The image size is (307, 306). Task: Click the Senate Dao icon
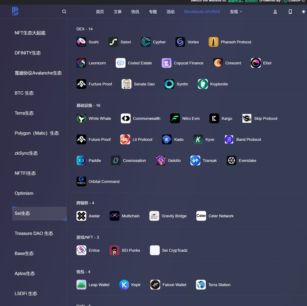tap(127, 84)
